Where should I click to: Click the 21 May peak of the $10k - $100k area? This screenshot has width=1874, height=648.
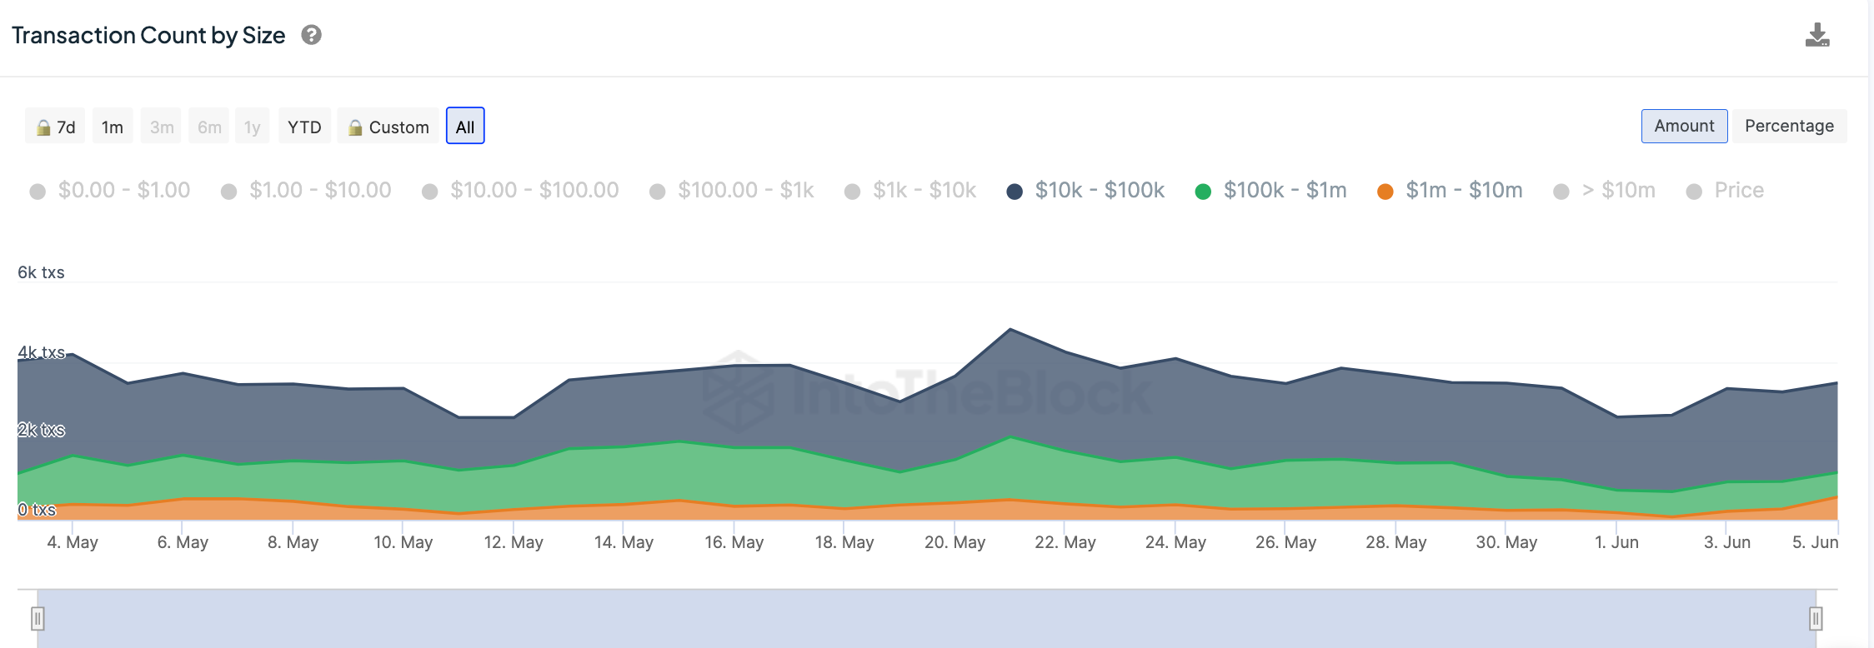(x=1010, y=330)
